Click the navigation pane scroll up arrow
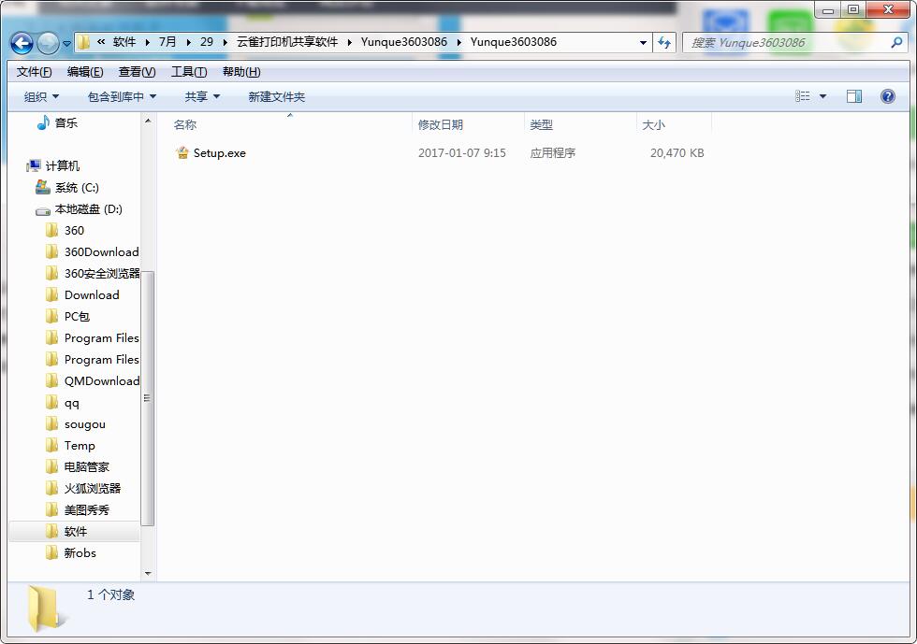 click(x=148, y=121)
